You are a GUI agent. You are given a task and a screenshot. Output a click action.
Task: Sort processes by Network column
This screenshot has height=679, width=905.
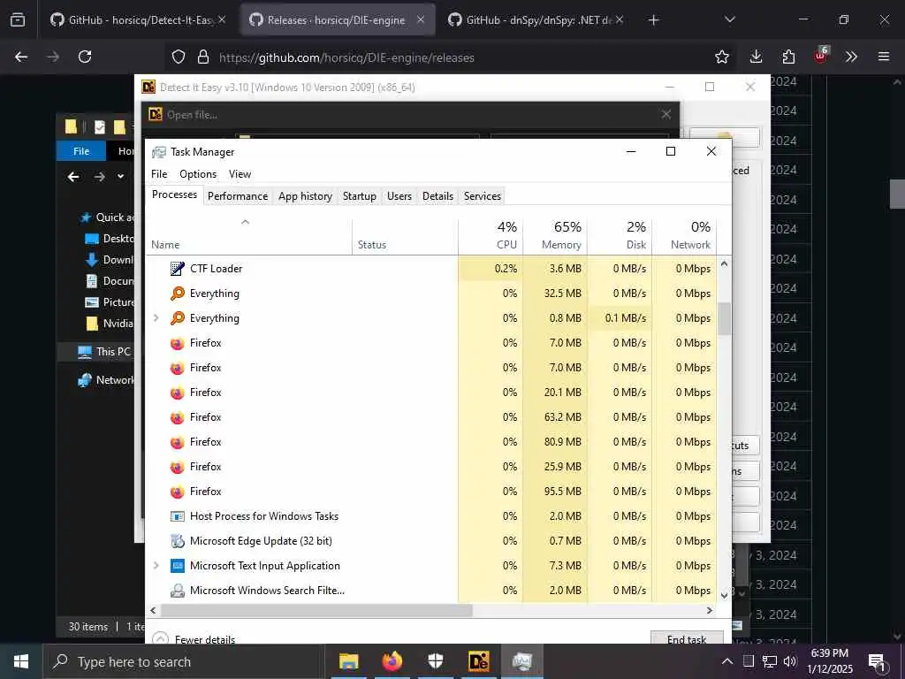(685, 236)
